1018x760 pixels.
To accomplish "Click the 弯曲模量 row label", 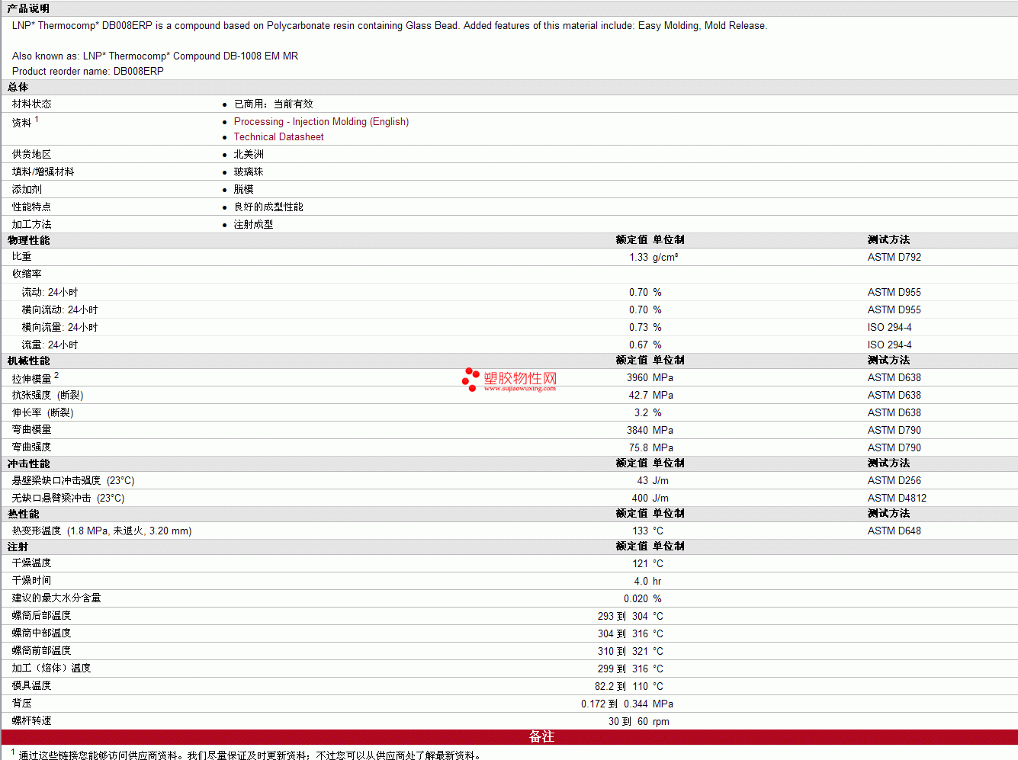I will (32, 431).
